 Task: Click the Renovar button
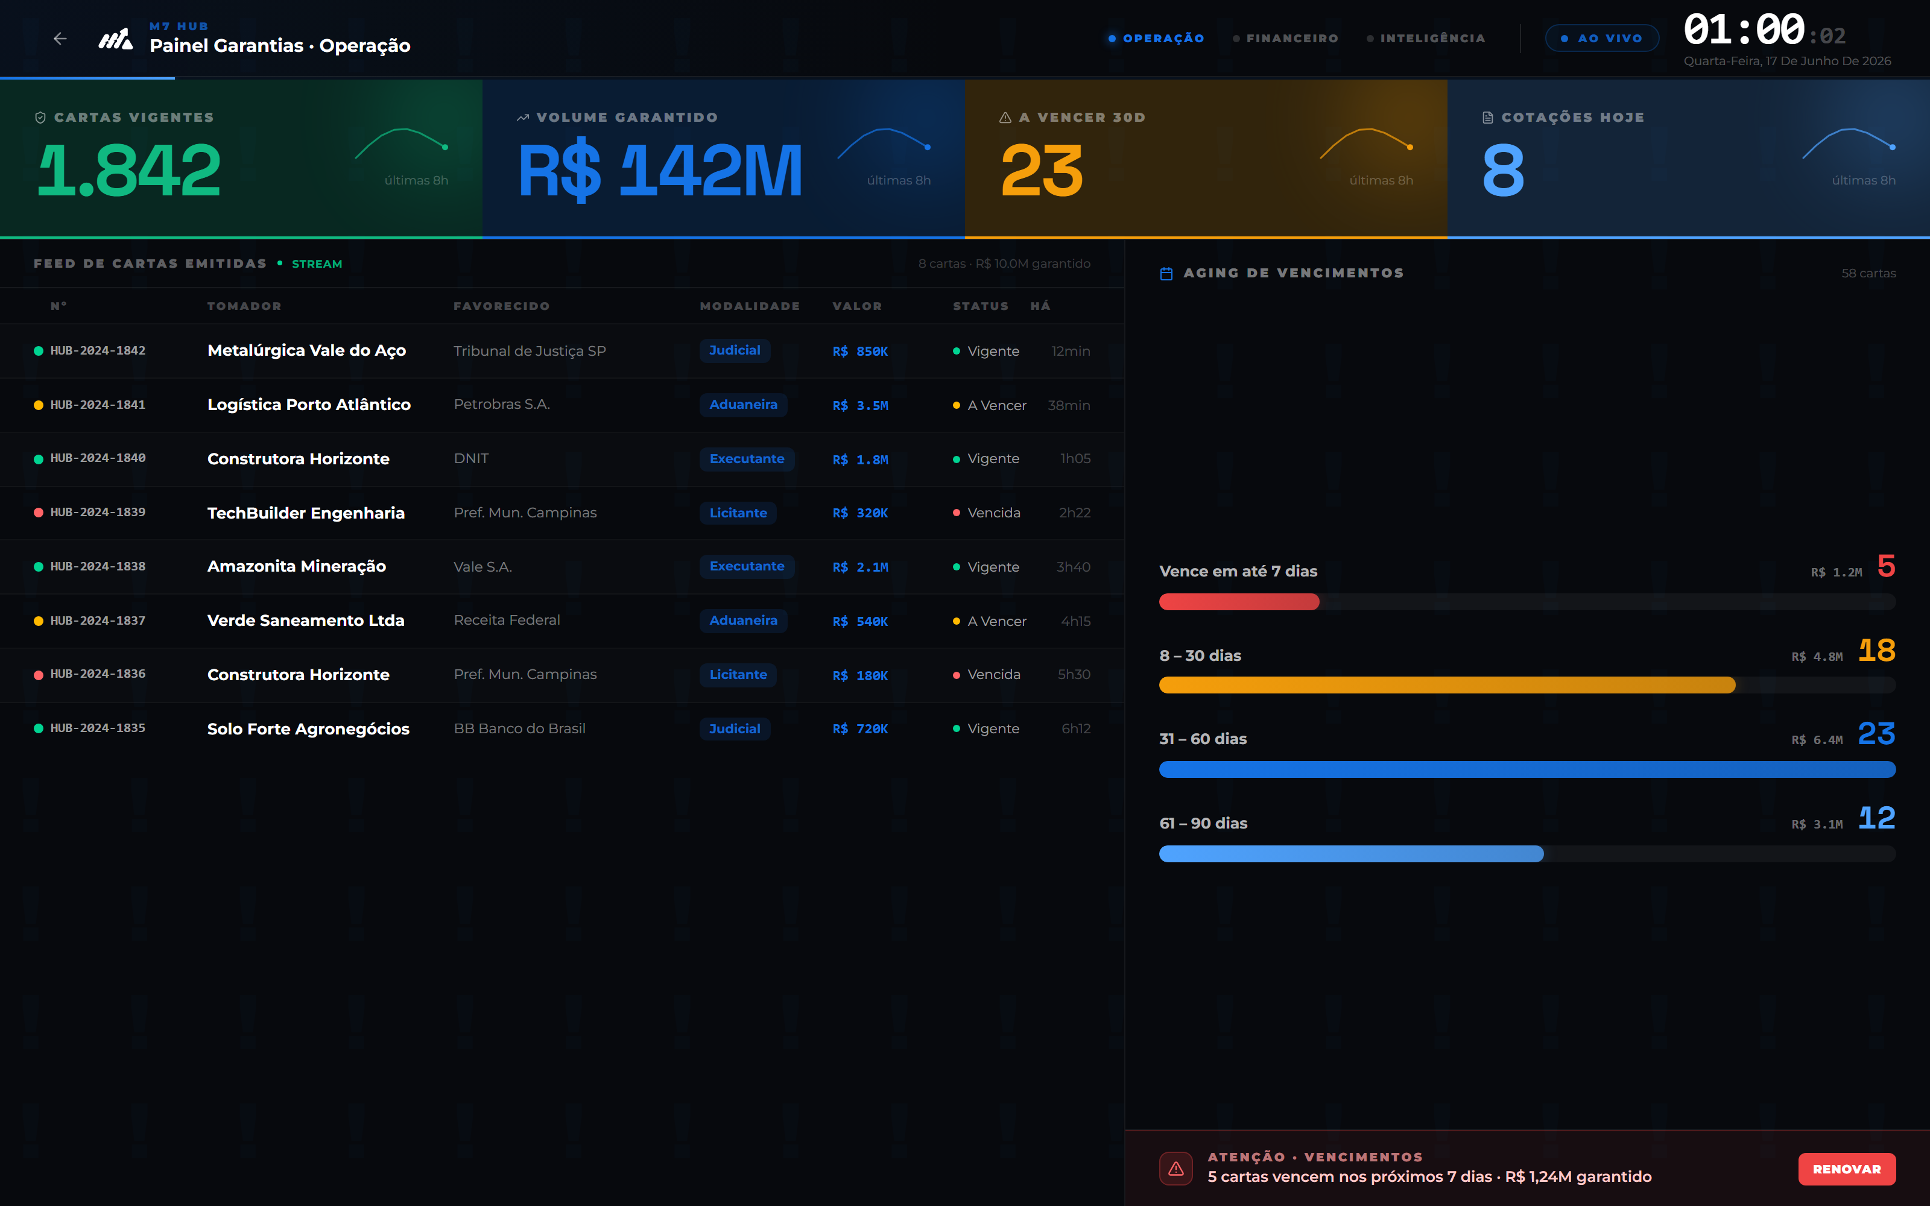pos(1846,1169)
